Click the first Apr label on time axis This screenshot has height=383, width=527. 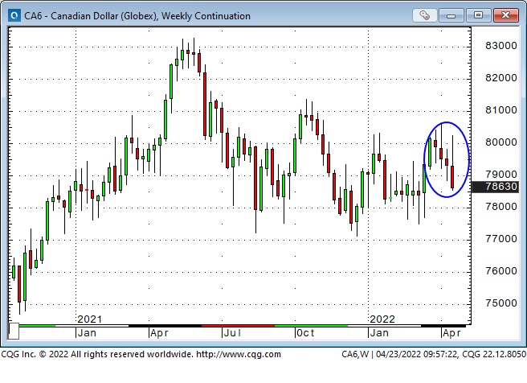point(159,333)
